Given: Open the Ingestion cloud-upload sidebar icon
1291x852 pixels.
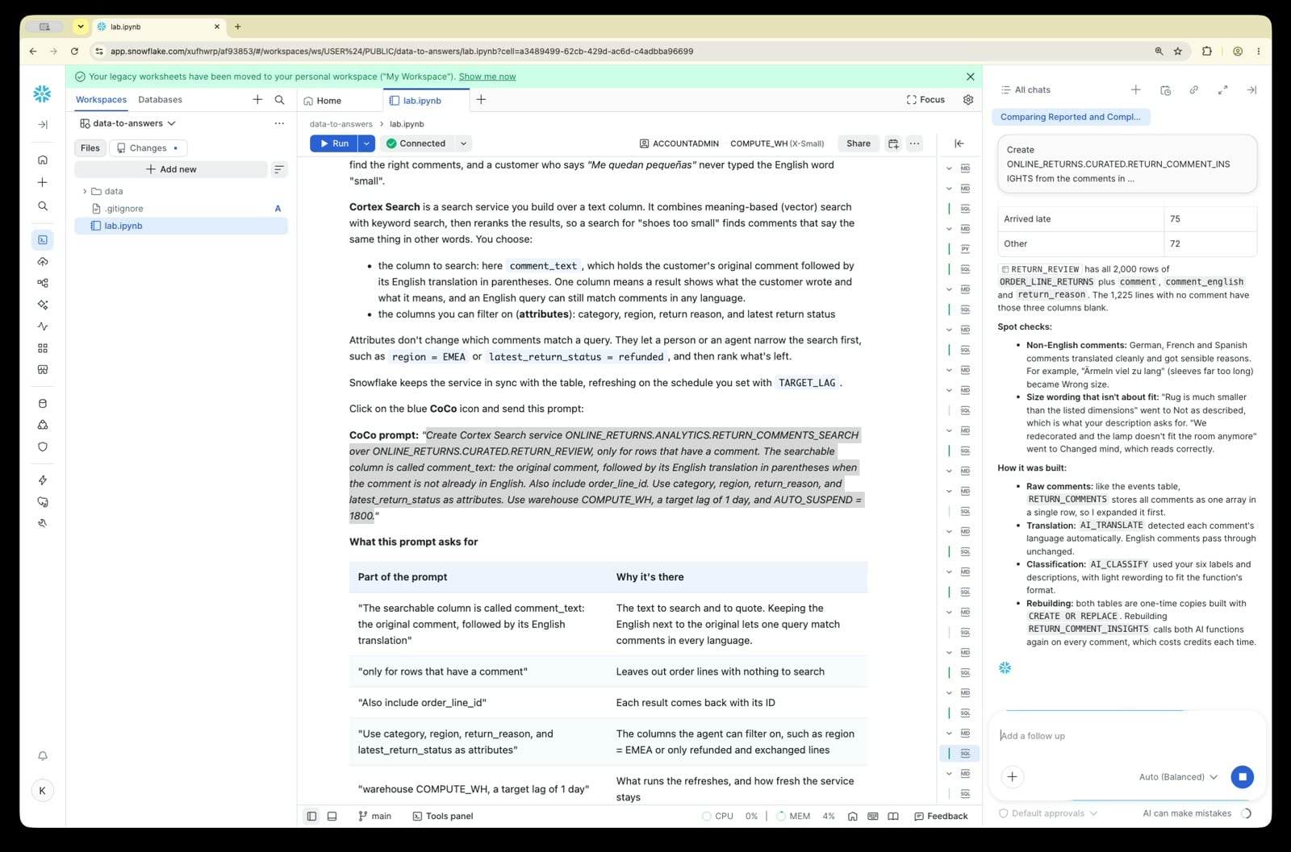Looking at the screenshot, I should [x=43, y=261].
